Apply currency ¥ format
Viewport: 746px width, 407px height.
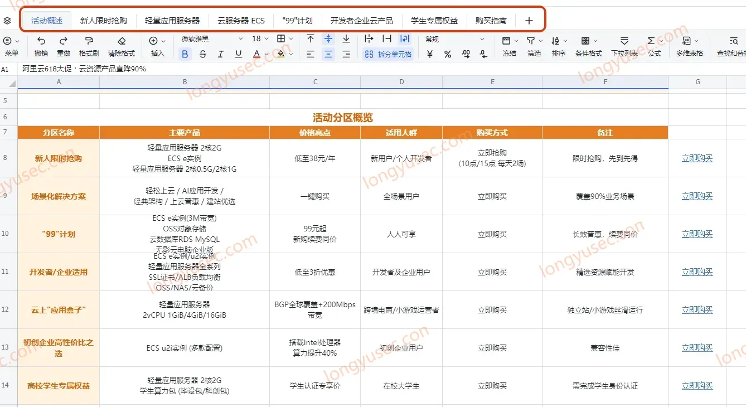click(430, 54)
